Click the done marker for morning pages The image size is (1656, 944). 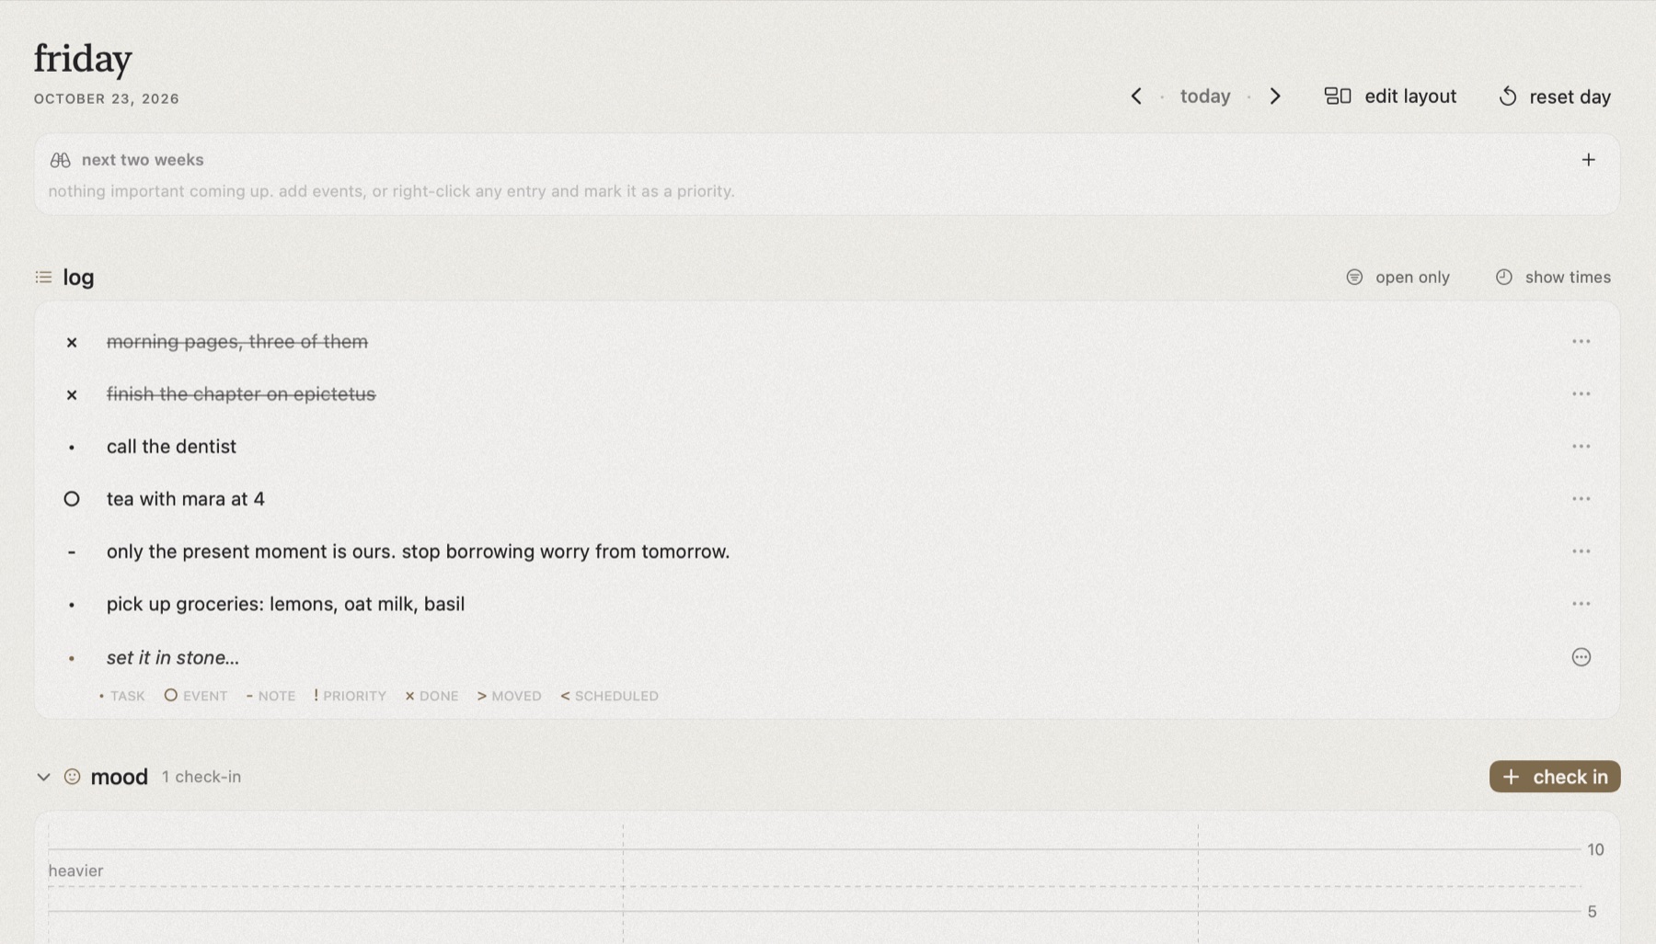72,342
